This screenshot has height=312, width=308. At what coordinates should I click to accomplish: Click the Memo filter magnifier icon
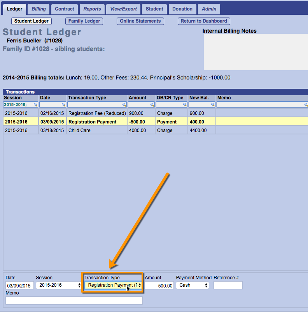click(306, 105)
